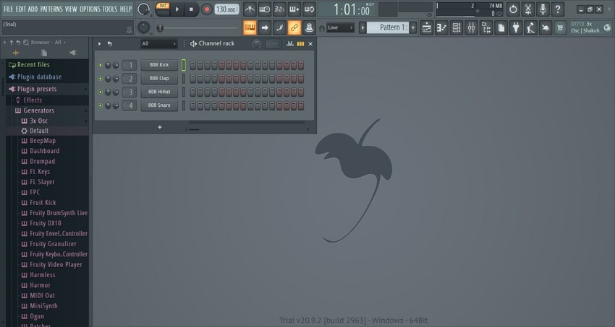Screen dimensions: 615x327
Task: Open the OPTIONS menu
Action: click(90, 9)
